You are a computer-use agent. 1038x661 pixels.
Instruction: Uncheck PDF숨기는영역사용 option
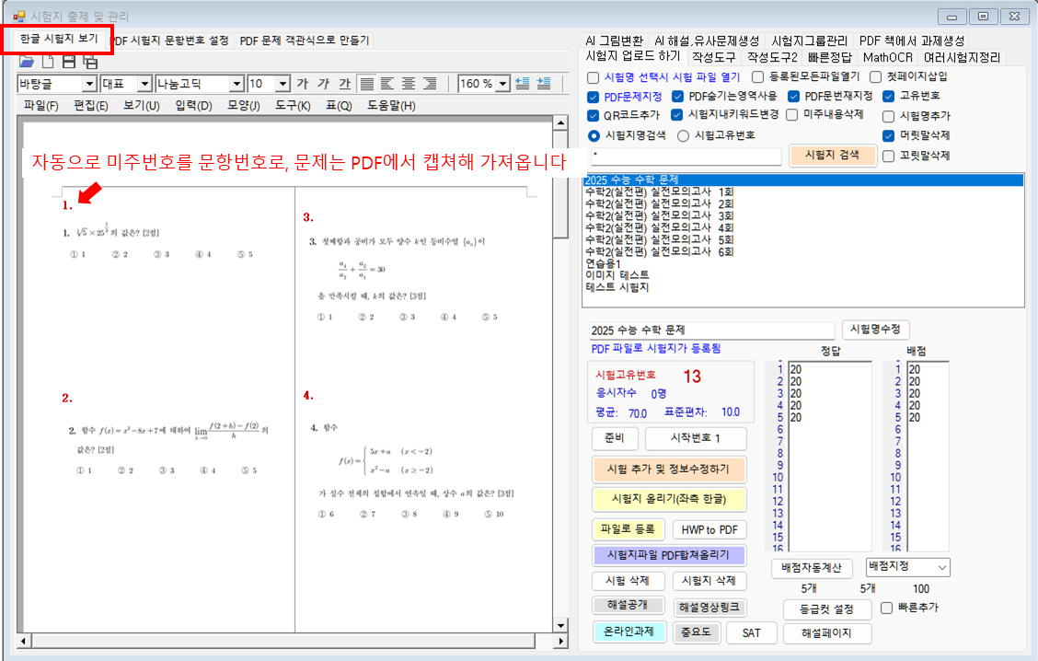[x=677, y=97]
